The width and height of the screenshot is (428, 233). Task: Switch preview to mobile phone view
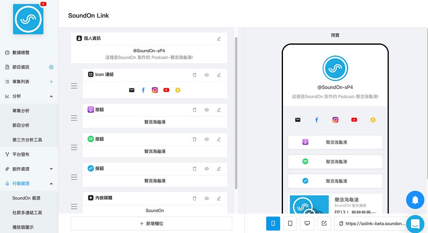point(273,223)
